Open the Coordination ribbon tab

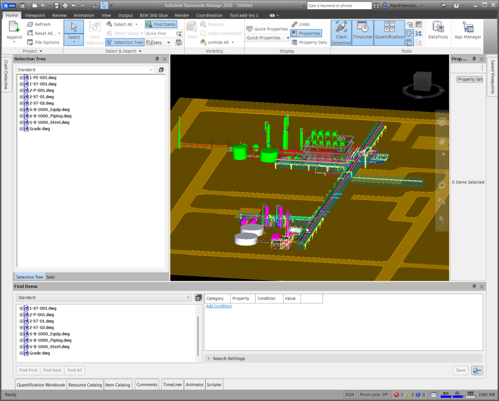point(209,15)
